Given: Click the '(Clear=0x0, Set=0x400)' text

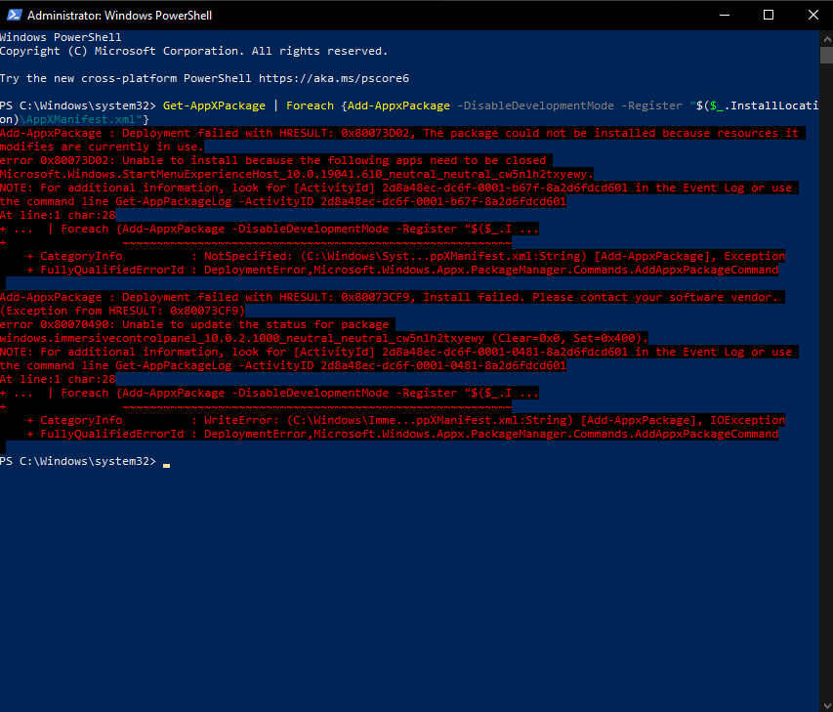Looking at the screenshot, I should [x=570, y=339].
